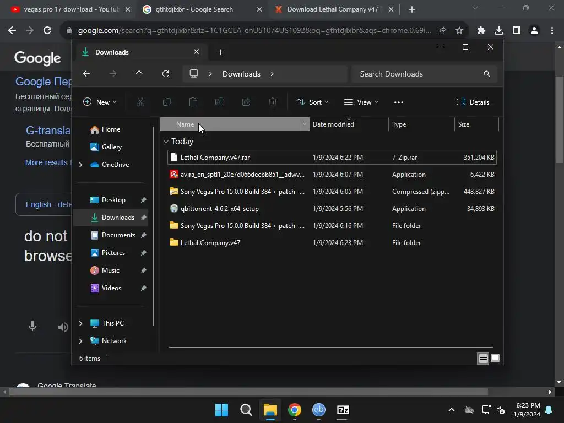Switch to vegas pro 17 download YouTube tab
The height and width of the screenshot is (423, 564).
coord(70,9)
